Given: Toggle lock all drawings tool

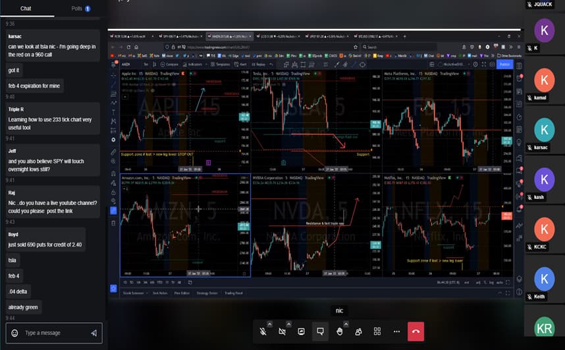Looking at the screenshot, I should click(x=113, y=192).
